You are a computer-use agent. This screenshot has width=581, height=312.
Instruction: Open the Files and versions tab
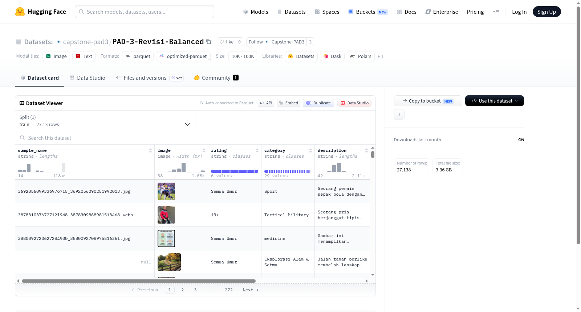click(150, 78)
